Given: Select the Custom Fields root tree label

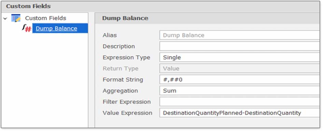Looking at the screenshot, I should coord(45,18).
